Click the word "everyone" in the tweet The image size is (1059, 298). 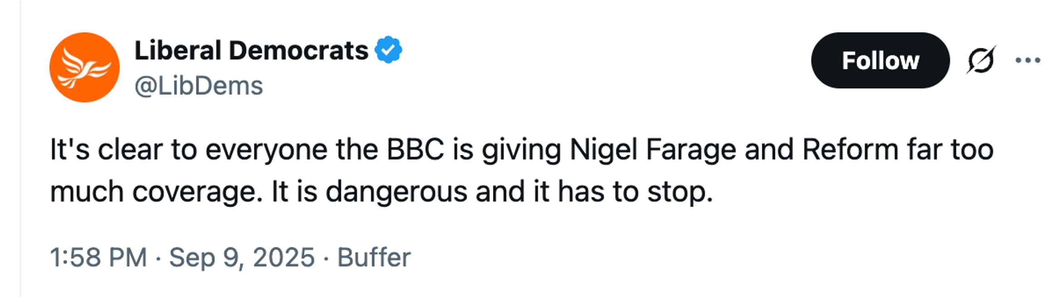click(x=266, y=149)
